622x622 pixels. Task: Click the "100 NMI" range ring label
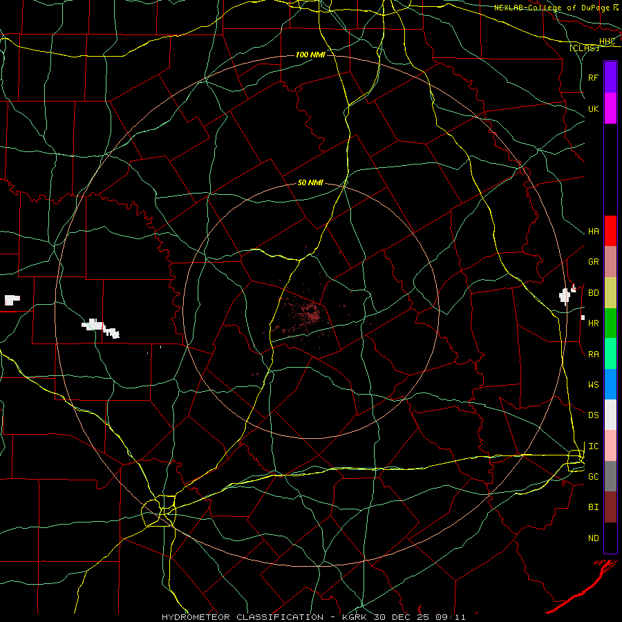310,55
